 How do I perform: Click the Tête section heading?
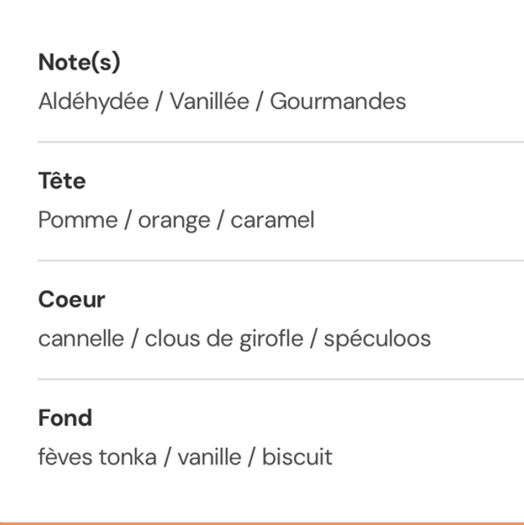click(61, 181)
